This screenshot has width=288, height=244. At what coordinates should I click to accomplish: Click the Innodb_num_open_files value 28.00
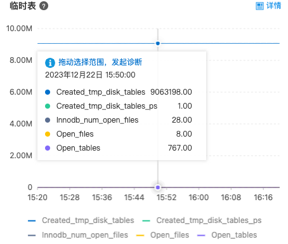(182, 120)
